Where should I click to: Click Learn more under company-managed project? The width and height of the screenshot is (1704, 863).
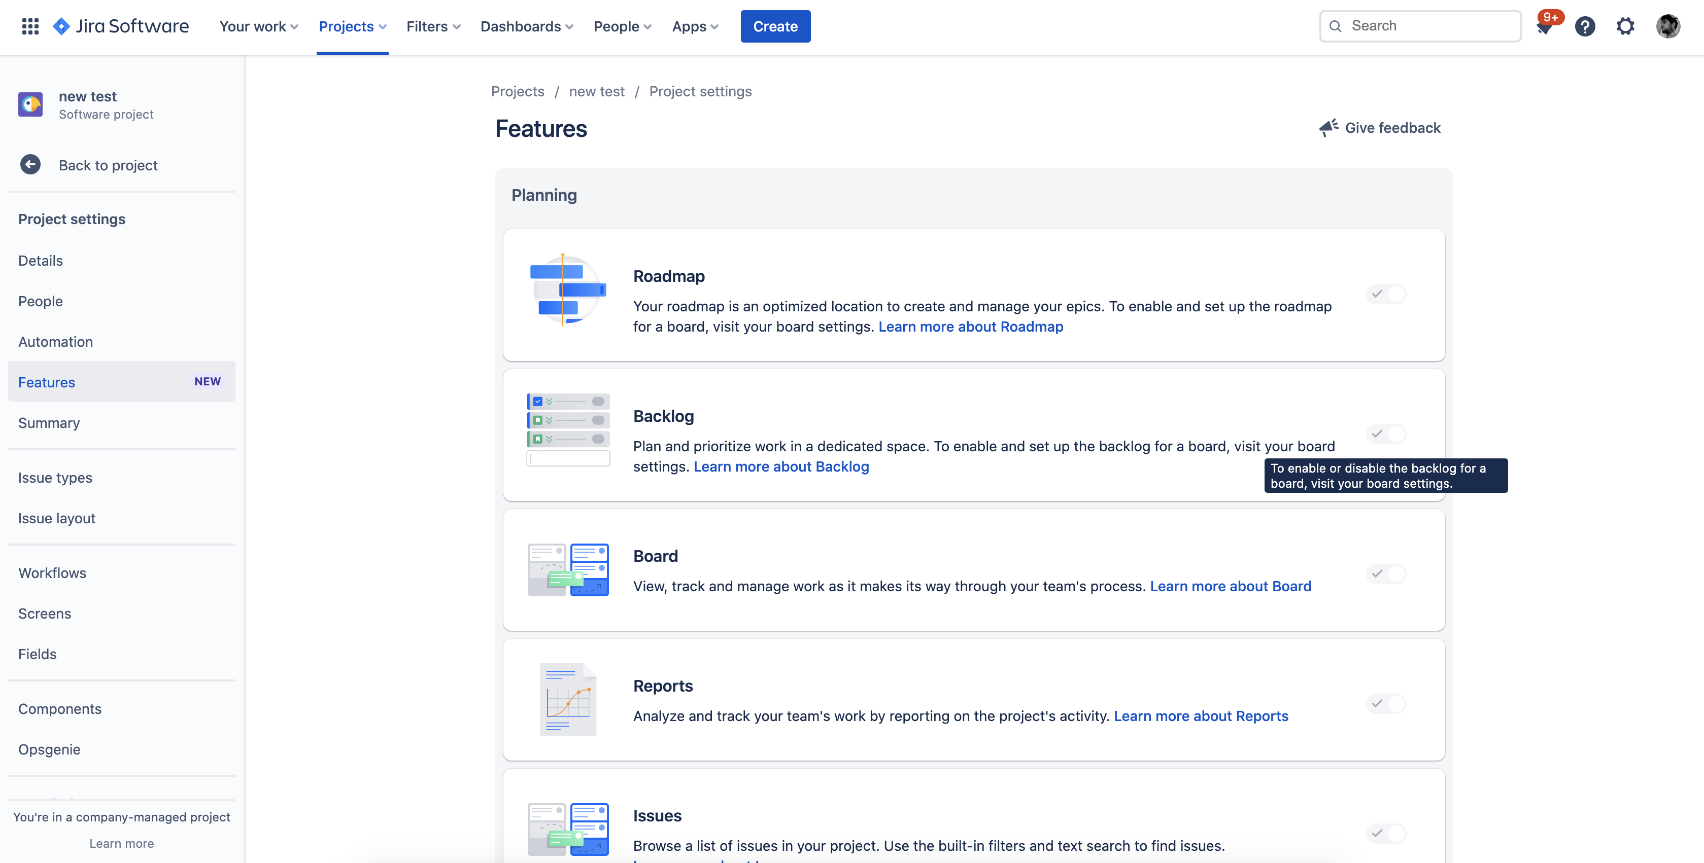[x=122, y=843]
